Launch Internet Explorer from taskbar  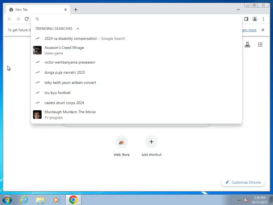coord(24,200)
